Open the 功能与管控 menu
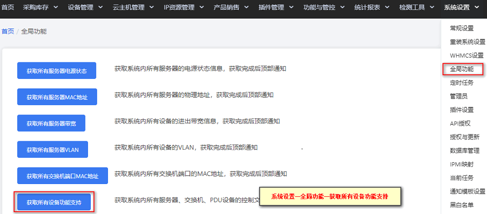This screenshot has height=214, width=487. (324, 8)
